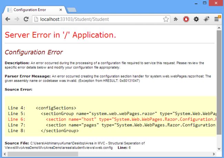This screenshot has height=158, width=224.
Task: Maximize the browser window
Action: click(205, 3)
